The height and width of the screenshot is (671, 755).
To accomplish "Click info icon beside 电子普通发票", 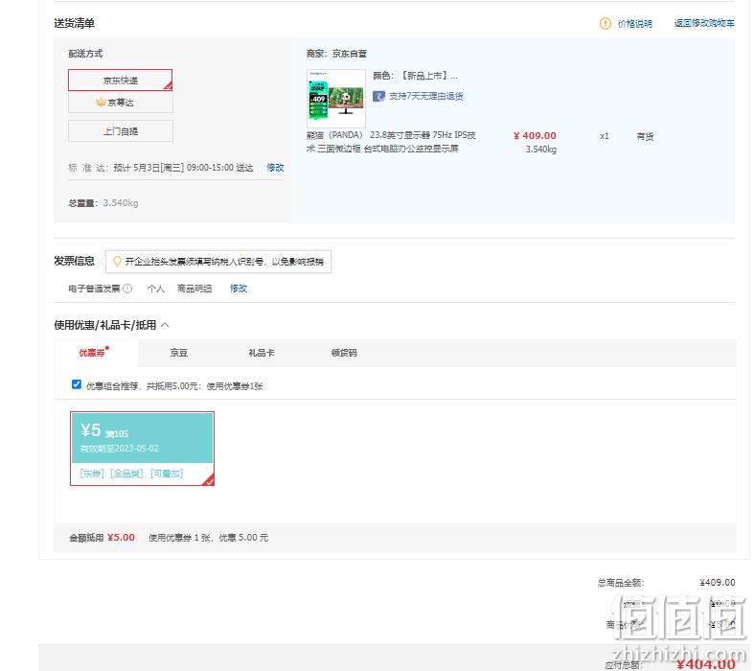I will click(x=127, y=289).
